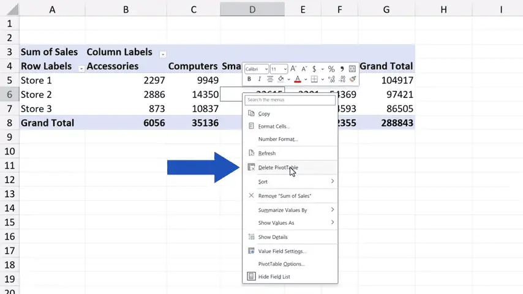Viewport: 523px width, 294px height.
Task: Apply percent style format
Action: click(x=331, y=69)
